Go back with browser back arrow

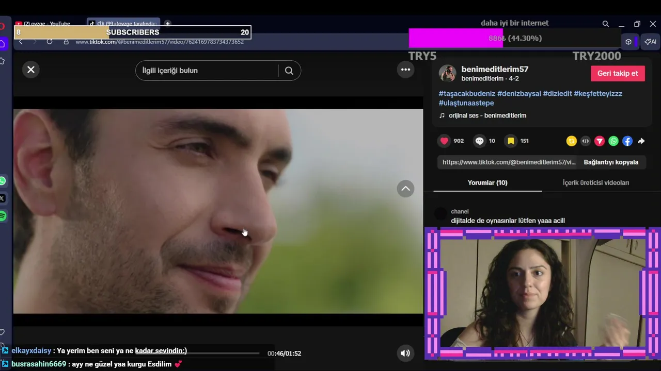(x=21, y=42)
